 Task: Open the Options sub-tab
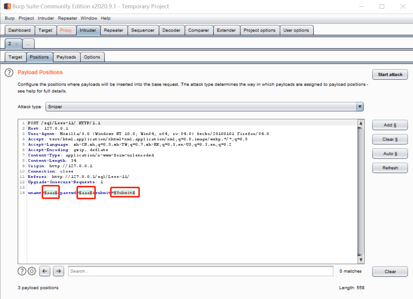[x=92, y=57]
